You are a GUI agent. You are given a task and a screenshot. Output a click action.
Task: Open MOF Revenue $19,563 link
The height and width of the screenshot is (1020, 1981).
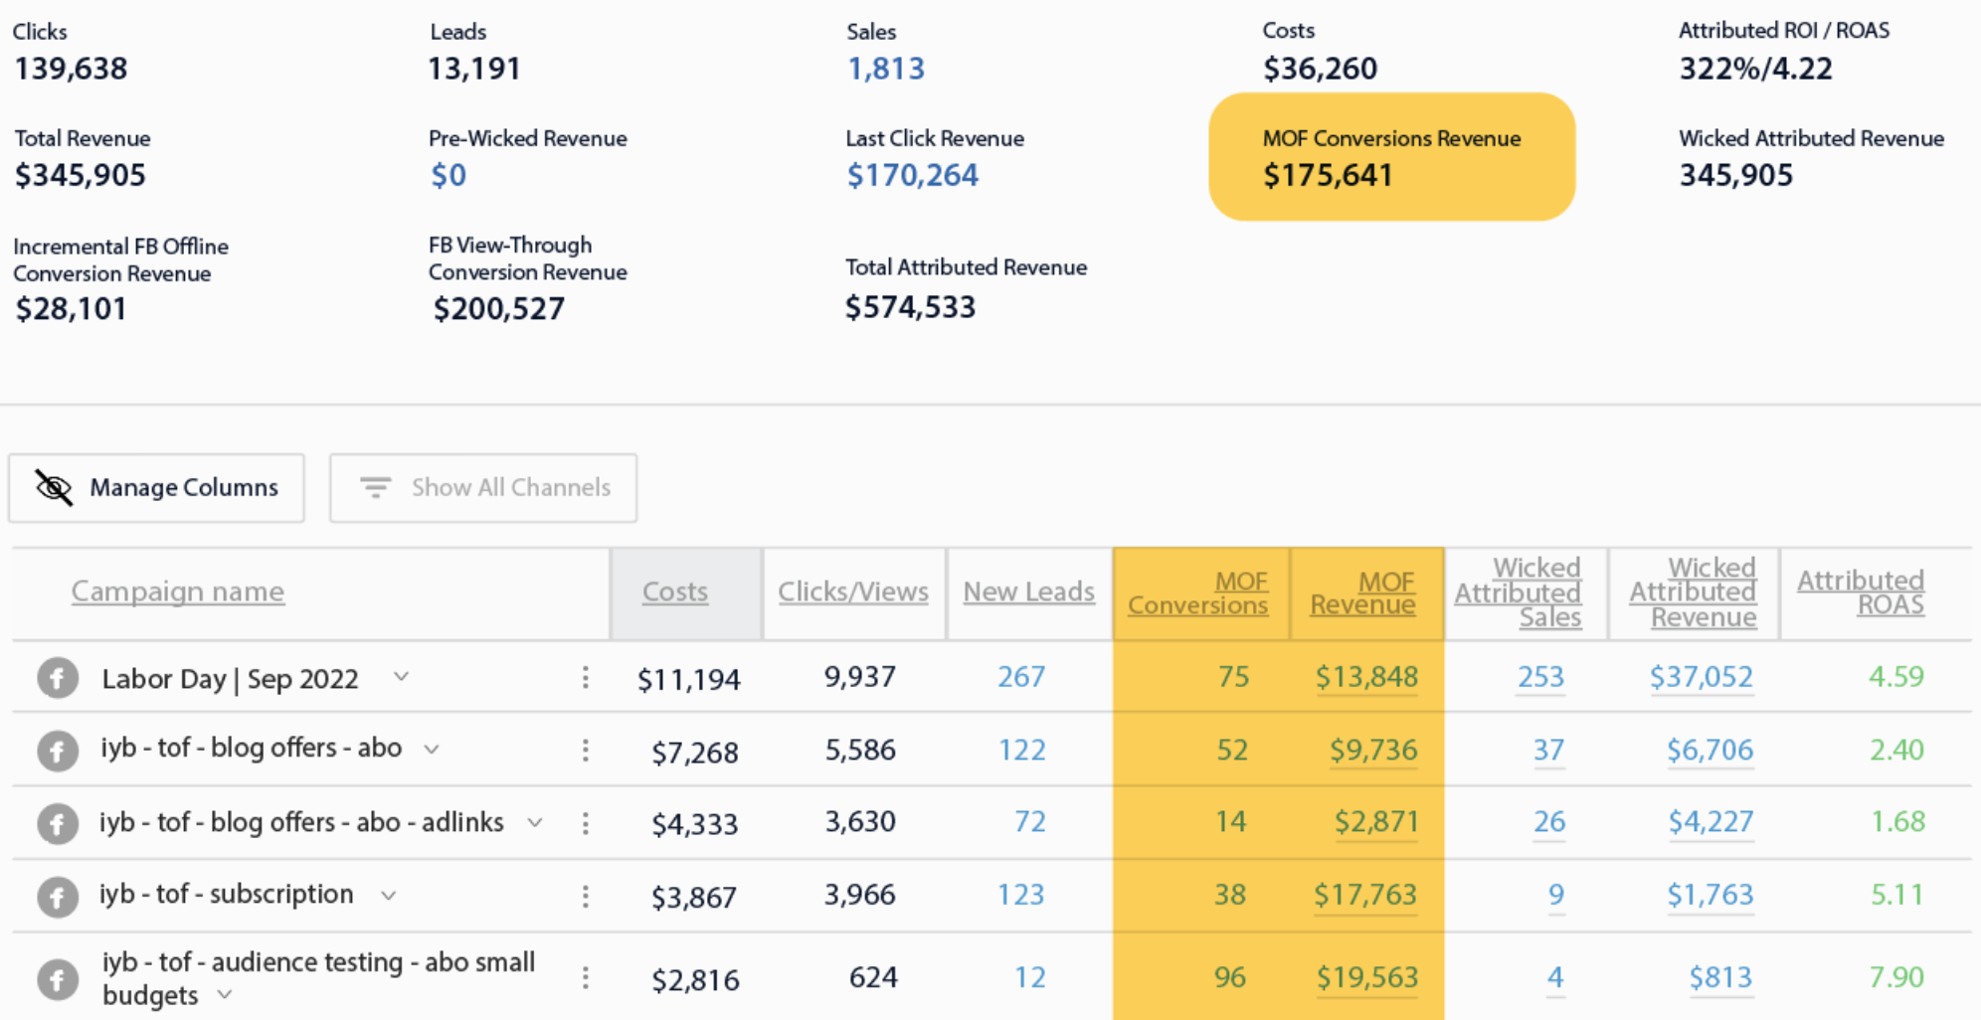coord(1368,978)
